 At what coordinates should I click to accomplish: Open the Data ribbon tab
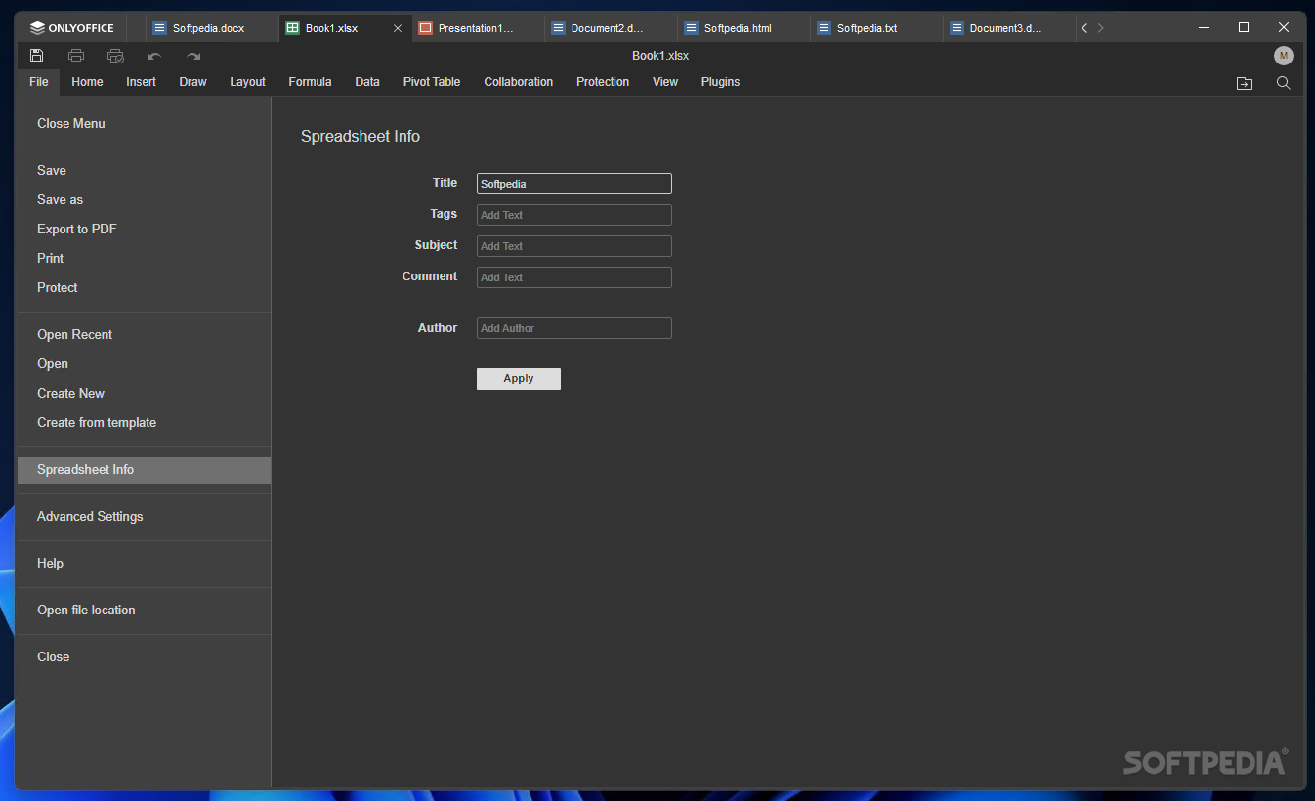[367, 82]
